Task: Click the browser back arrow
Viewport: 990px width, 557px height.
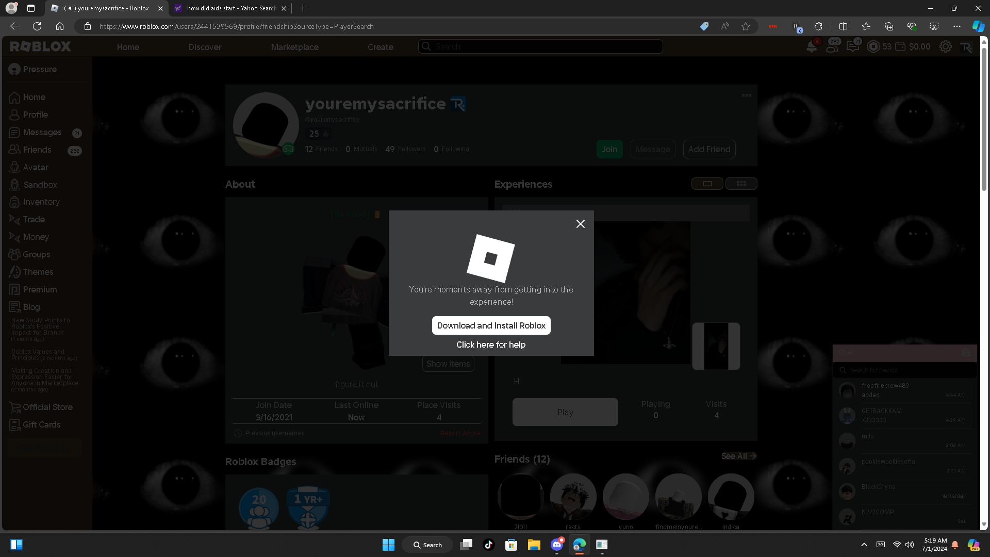Action: (14, 26)
